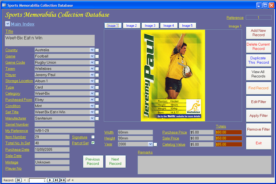Click the Remarks text area
The height and width of the screenshot is (184, 276).
pos(204,165)
